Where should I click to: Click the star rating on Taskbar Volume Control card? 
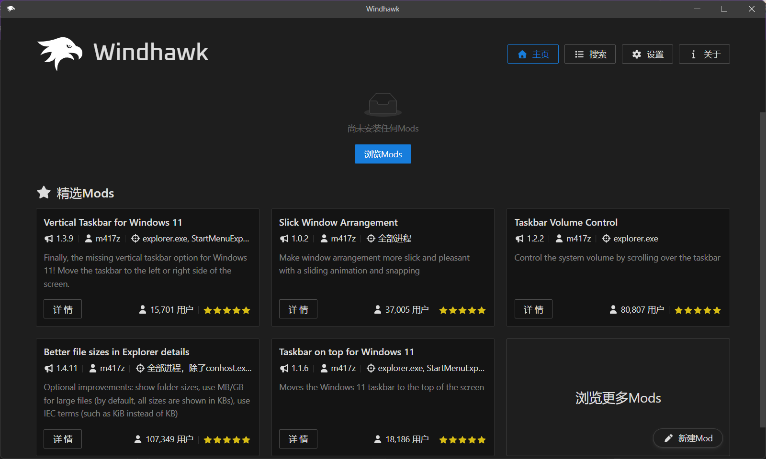(x=698, y=310)
